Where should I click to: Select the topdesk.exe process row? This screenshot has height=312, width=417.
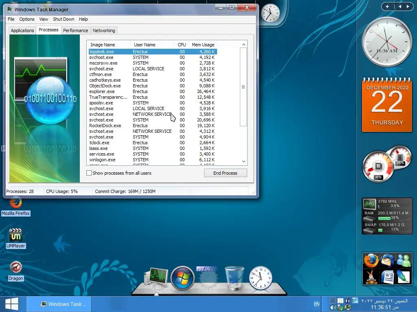[x=153, y=52]
